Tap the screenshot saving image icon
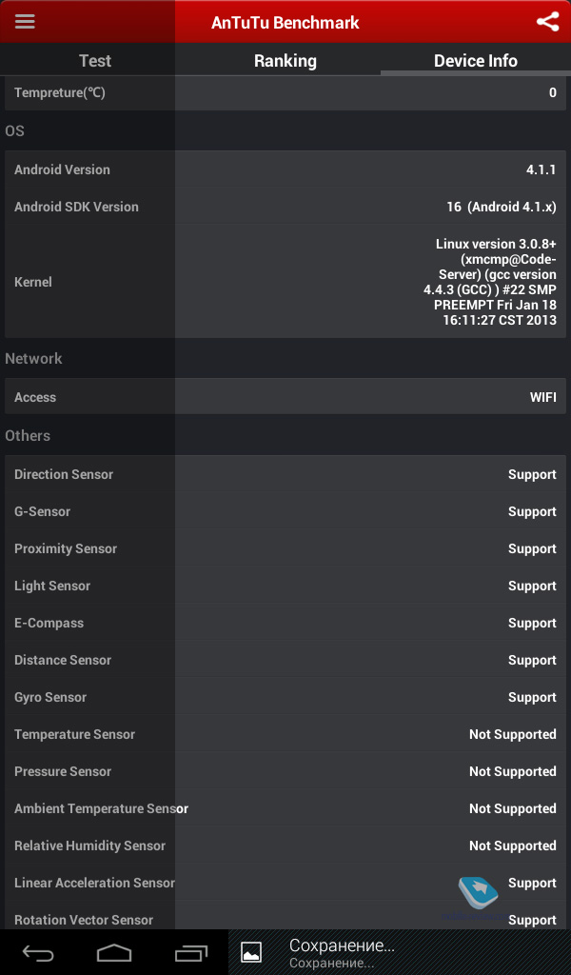571x975 pixels. point(251,952)
